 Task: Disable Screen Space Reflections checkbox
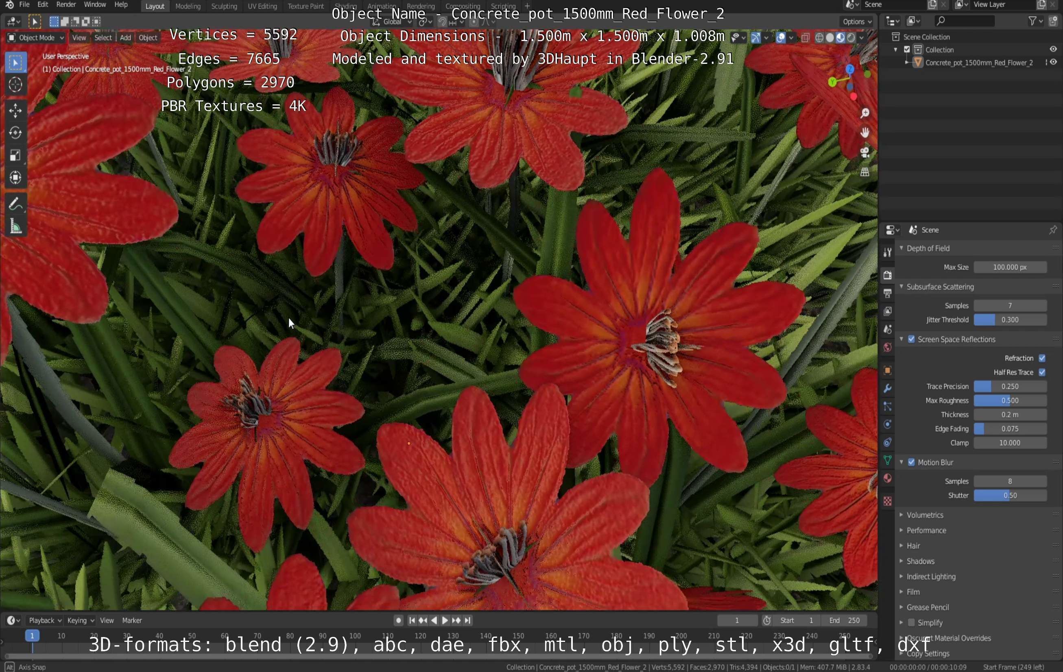[911, 339]
